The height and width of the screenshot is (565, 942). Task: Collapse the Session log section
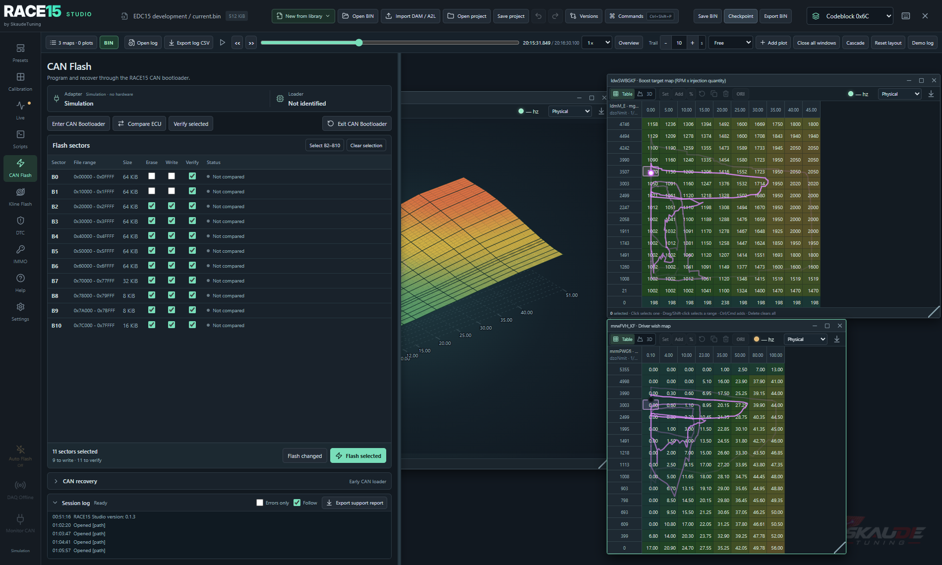click(55, 503)
